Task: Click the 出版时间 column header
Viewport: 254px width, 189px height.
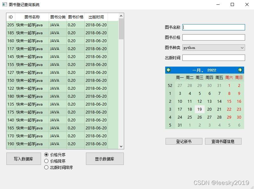Action: pos(96,17)
